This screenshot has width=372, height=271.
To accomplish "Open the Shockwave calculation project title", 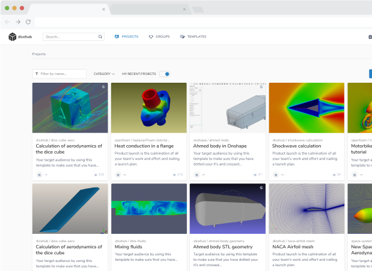I will tap(296, 146).
